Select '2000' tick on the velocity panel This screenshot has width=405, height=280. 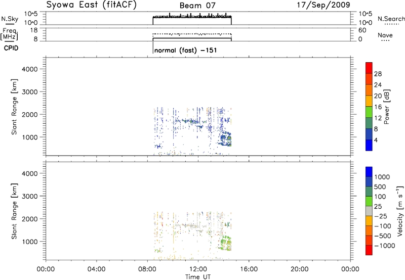click(30, 219)
